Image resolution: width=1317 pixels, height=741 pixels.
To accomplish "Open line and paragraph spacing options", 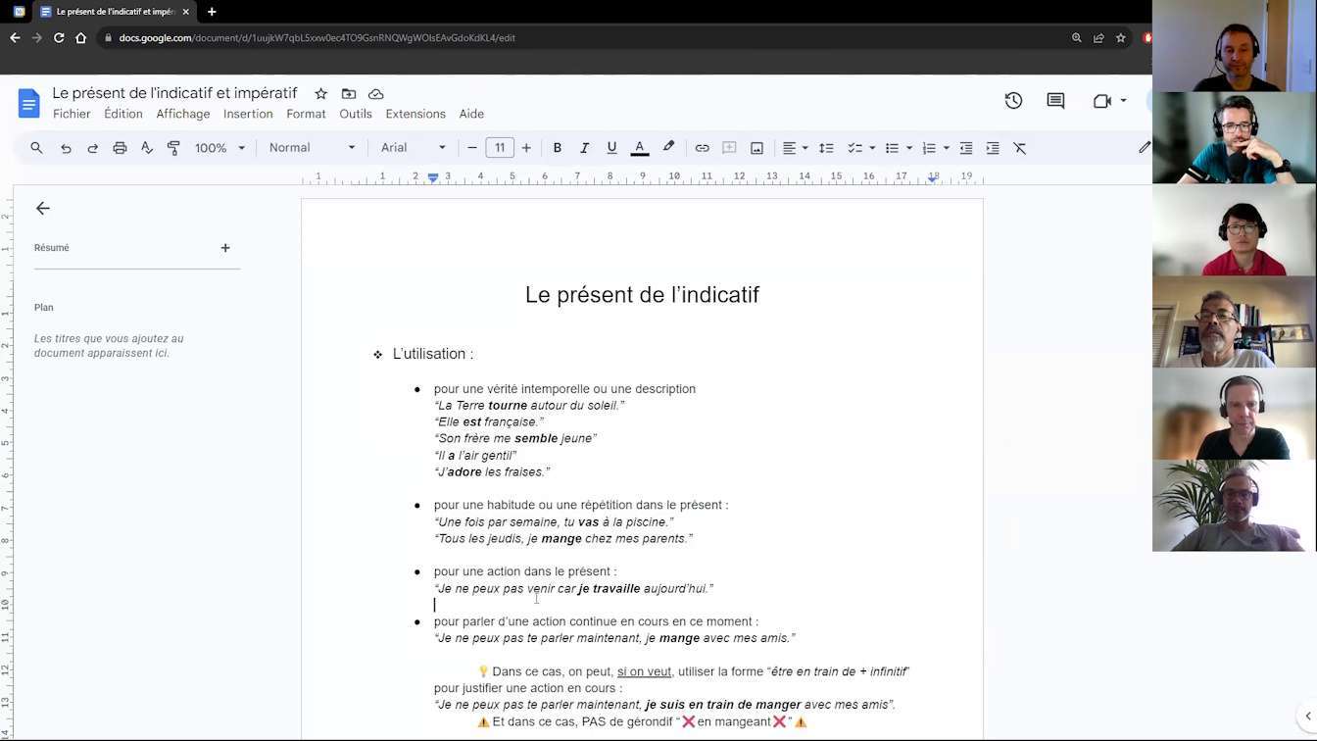I will point(826,148).
